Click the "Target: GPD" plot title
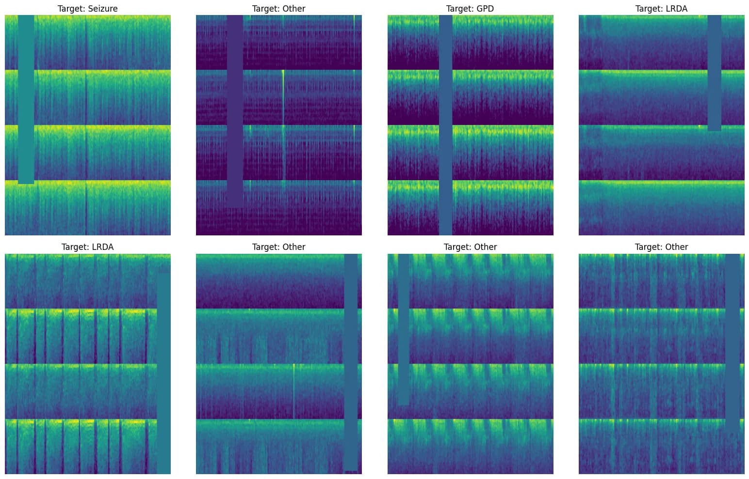This screenshot has height=479, width=749. click(470, 8)
